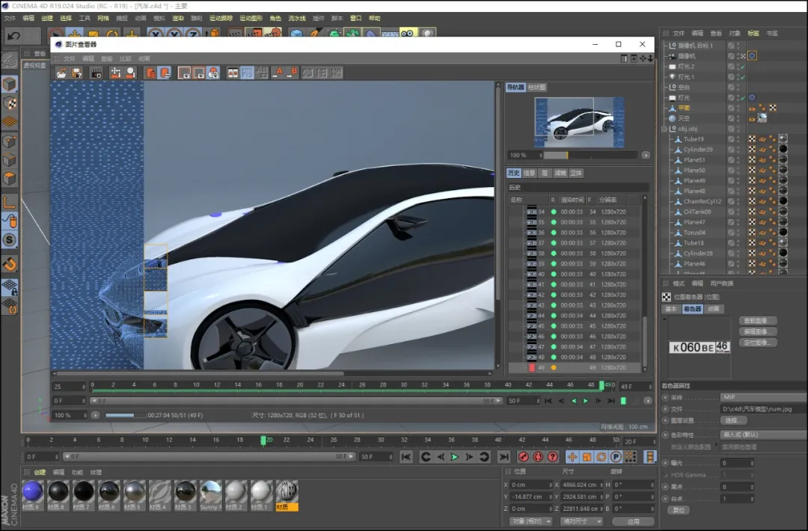Click the 选择 button for layer set
808x531 pixels.
click(733, 421)
